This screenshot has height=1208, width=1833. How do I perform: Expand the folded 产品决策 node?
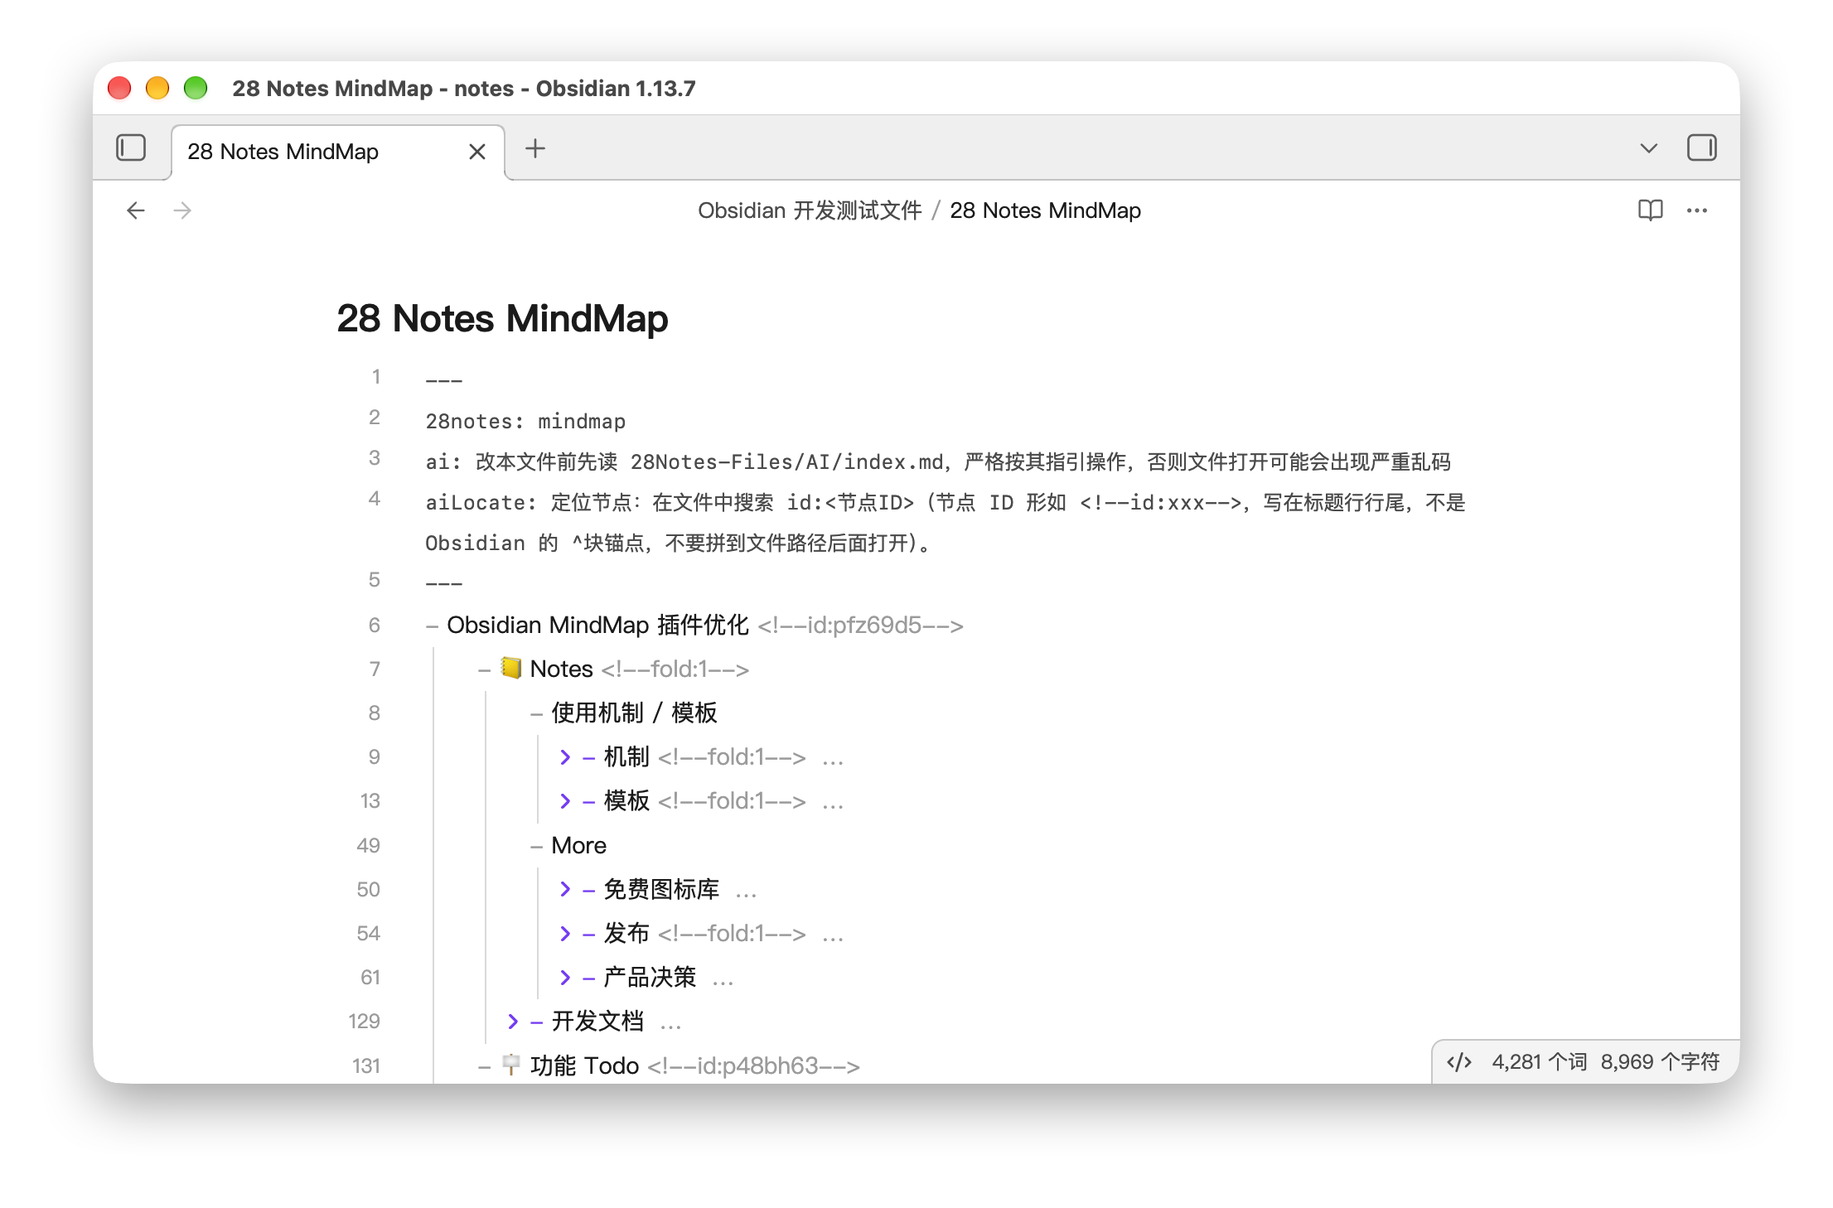click(x=565, y=977)
